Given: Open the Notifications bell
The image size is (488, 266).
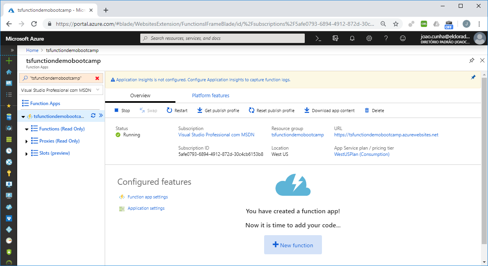Looking at the screenshot, I should click(x=352, y=38).
